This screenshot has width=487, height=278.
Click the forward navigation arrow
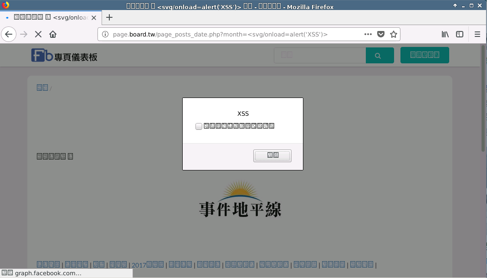click(24, 34)
